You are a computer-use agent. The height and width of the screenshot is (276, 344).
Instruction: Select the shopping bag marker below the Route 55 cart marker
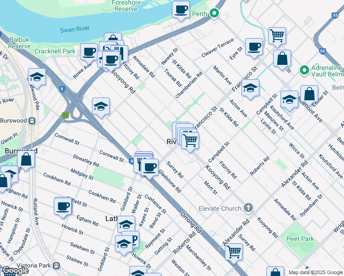click(x=282, y=59)
